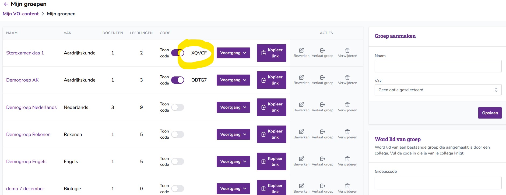Turn off Toon code for Demogroep AK

tap(178, 80)
